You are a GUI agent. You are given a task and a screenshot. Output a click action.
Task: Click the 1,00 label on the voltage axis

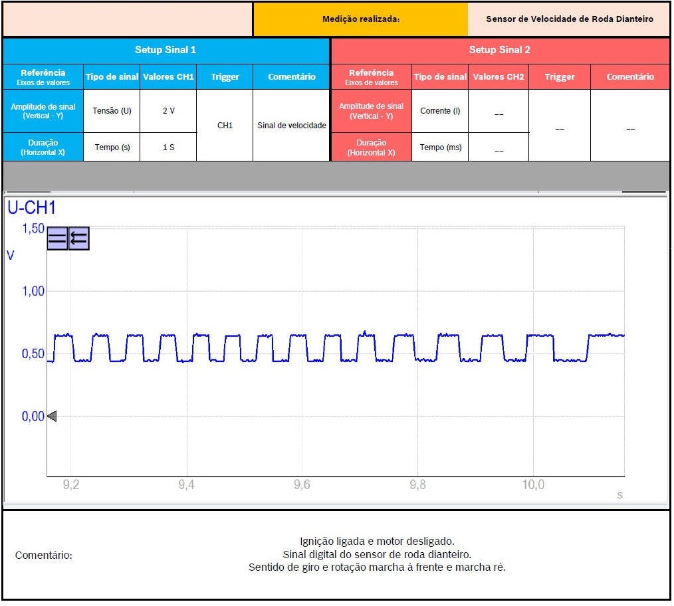pyautogui.click(x=32, y=291)
